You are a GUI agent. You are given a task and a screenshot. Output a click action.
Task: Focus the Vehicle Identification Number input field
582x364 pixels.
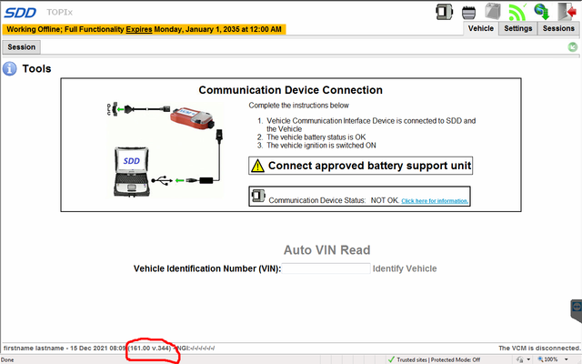pyautogui.click(x=326, y=268)
